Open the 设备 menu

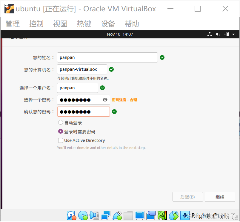point(108,24)
